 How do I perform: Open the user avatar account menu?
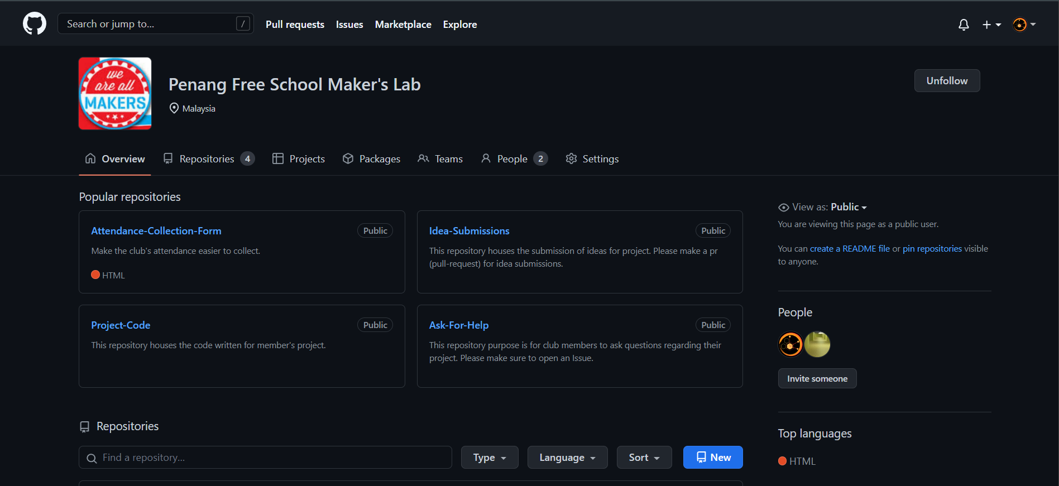click(1024, 25)
